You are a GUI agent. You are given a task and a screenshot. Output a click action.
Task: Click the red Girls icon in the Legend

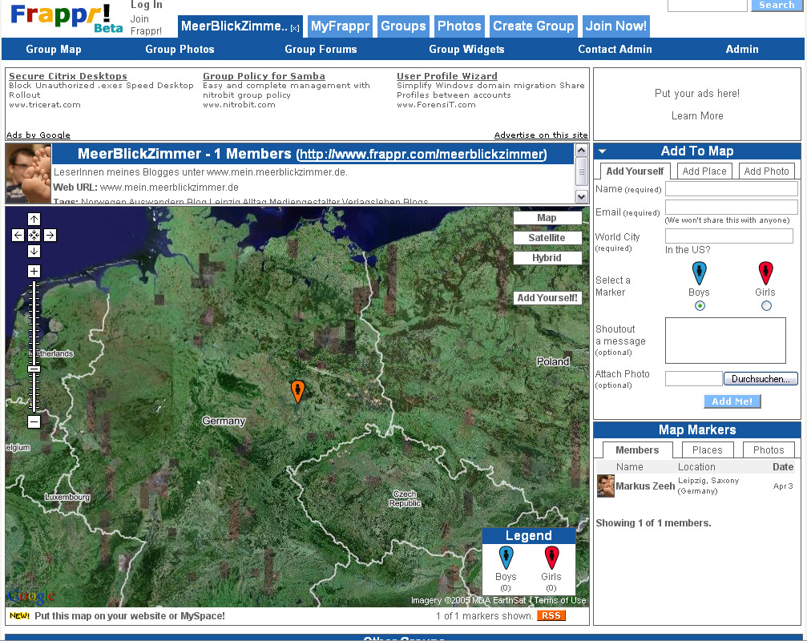click(551, 558)
